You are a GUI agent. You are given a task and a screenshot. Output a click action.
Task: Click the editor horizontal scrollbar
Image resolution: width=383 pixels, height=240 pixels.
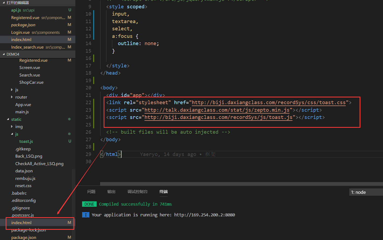[241, 184]
